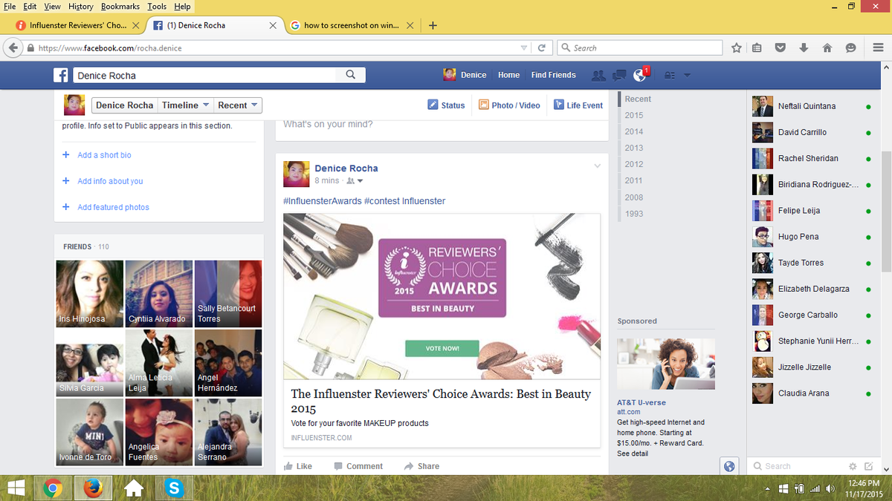Click the Facebook logo icon
This screenshot has width=892, height=501.
pos(61,75)
